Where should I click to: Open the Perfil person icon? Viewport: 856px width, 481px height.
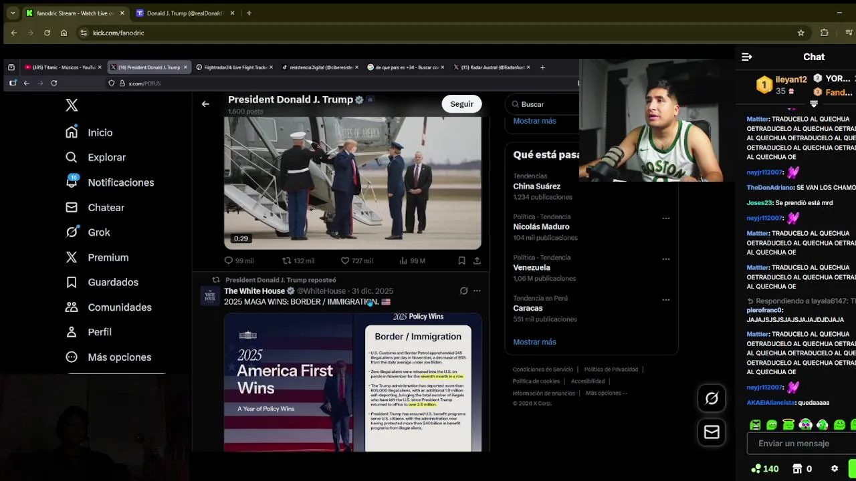(x=72, y=332)
